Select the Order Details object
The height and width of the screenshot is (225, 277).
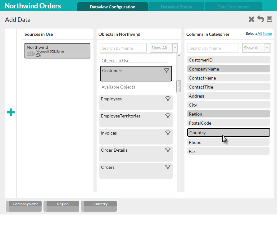[136, 154]
